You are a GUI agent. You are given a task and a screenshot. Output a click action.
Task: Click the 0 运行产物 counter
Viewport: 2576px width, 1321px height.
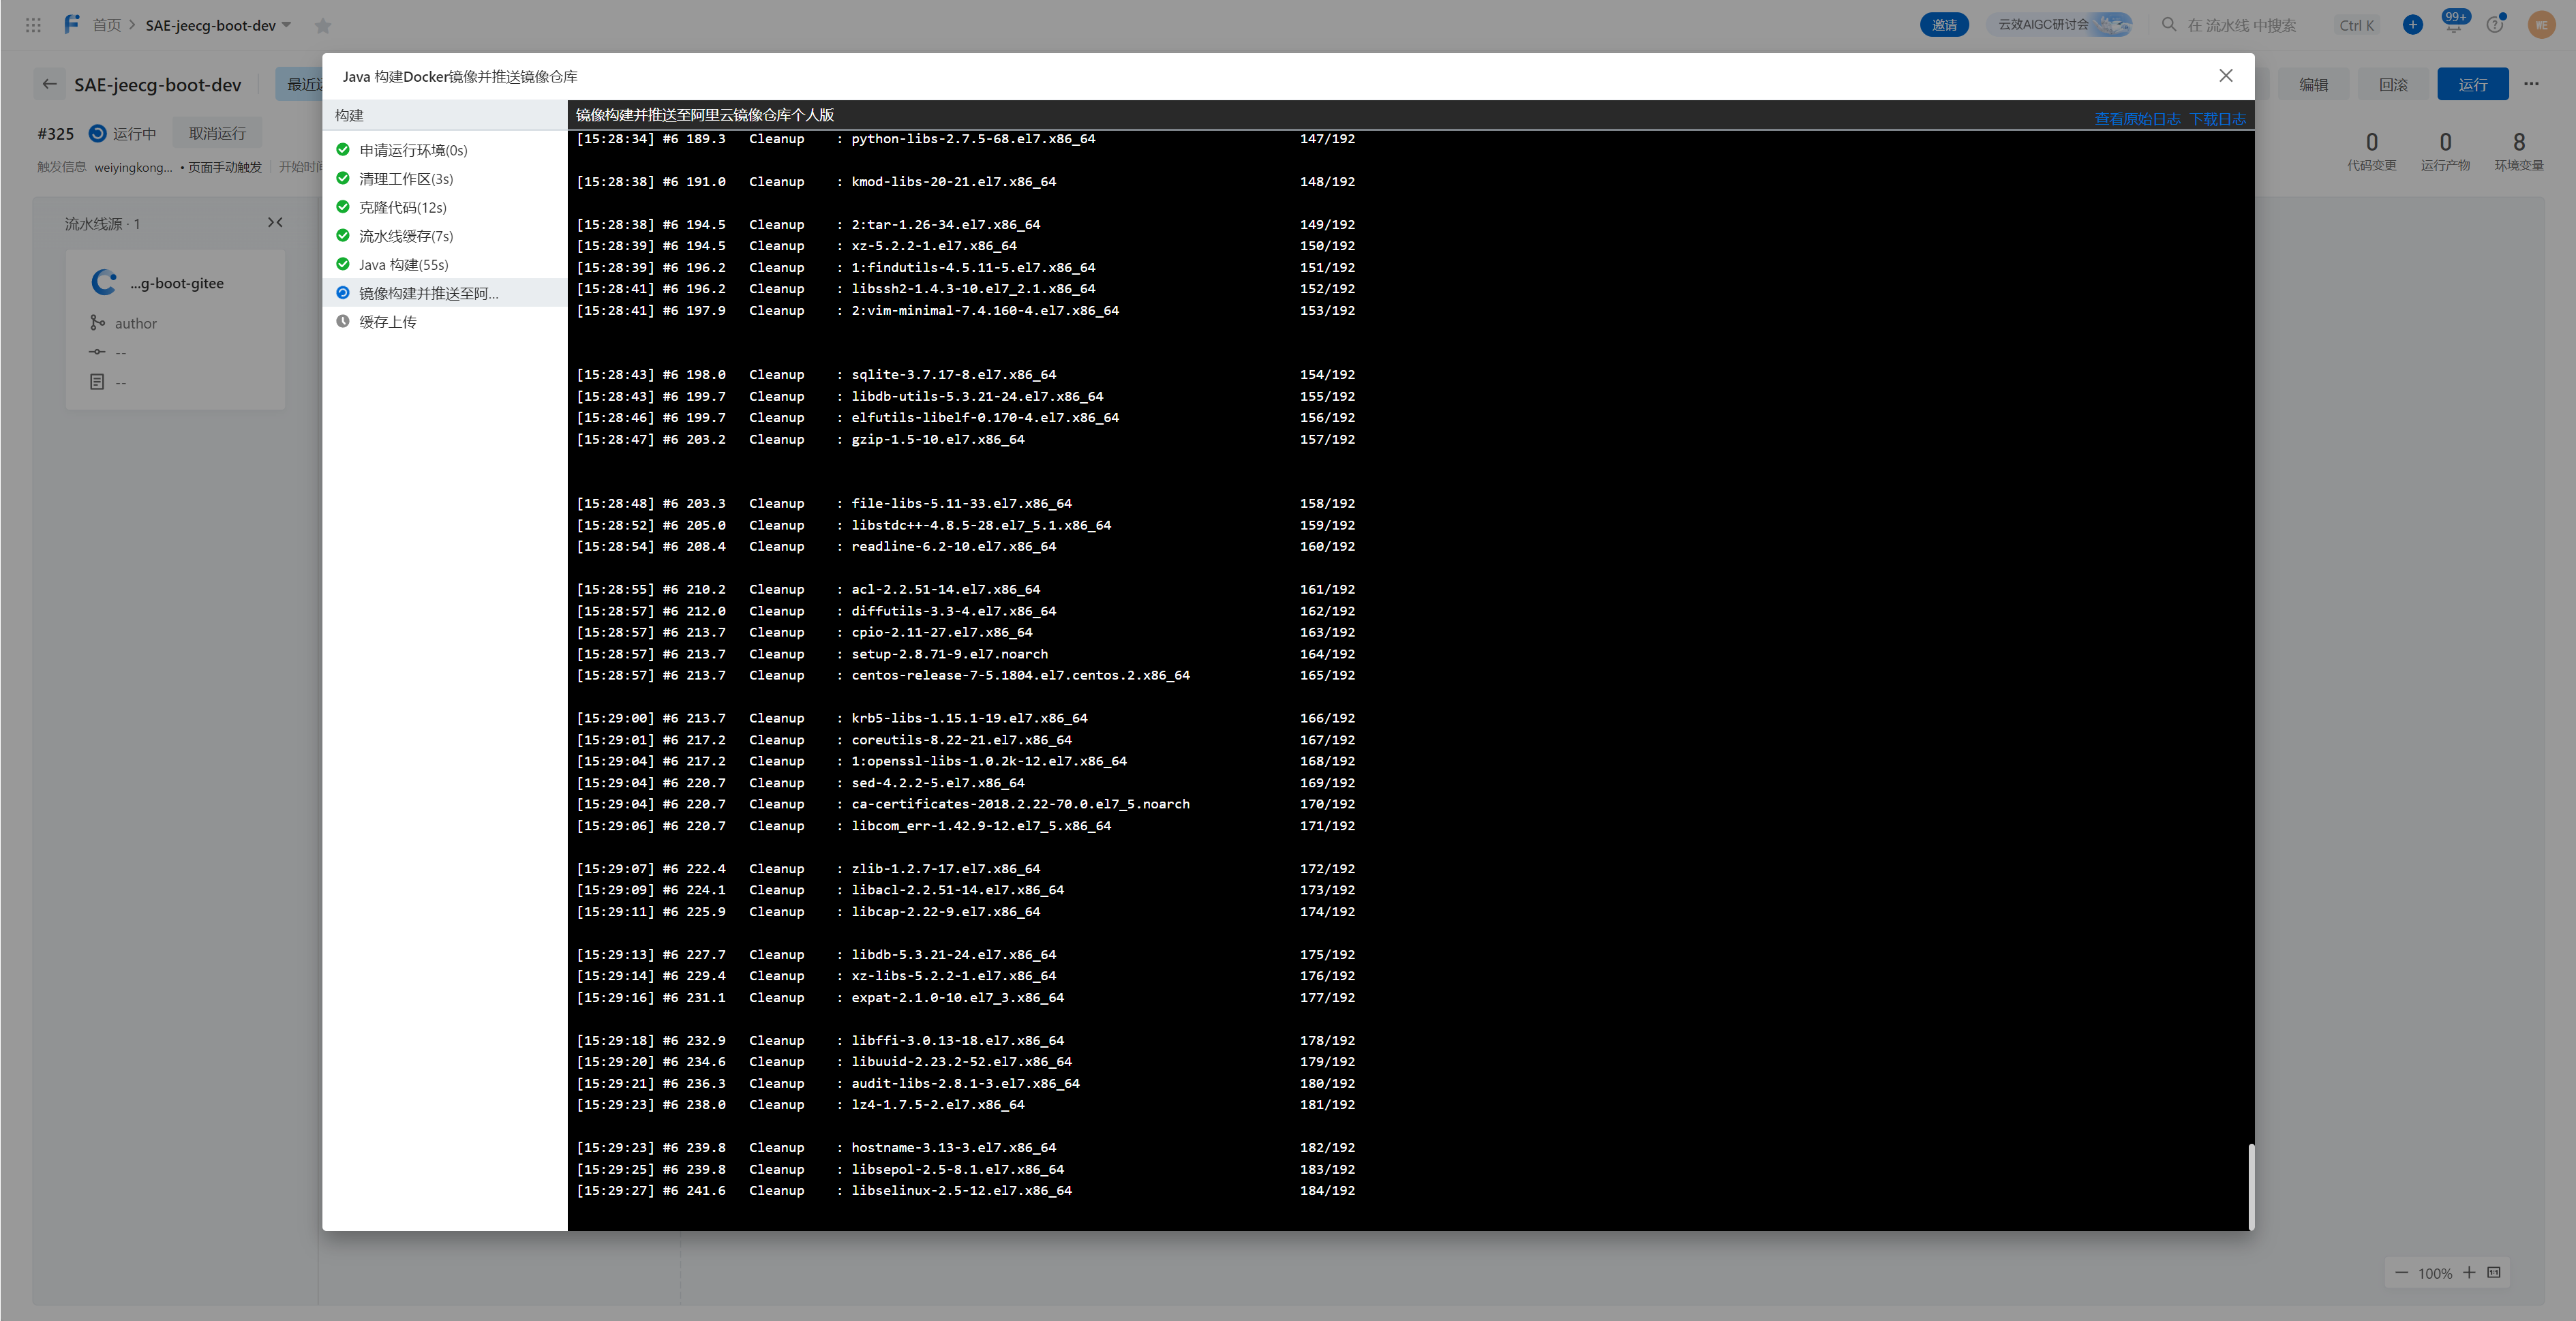click(x=2445, y=151)
